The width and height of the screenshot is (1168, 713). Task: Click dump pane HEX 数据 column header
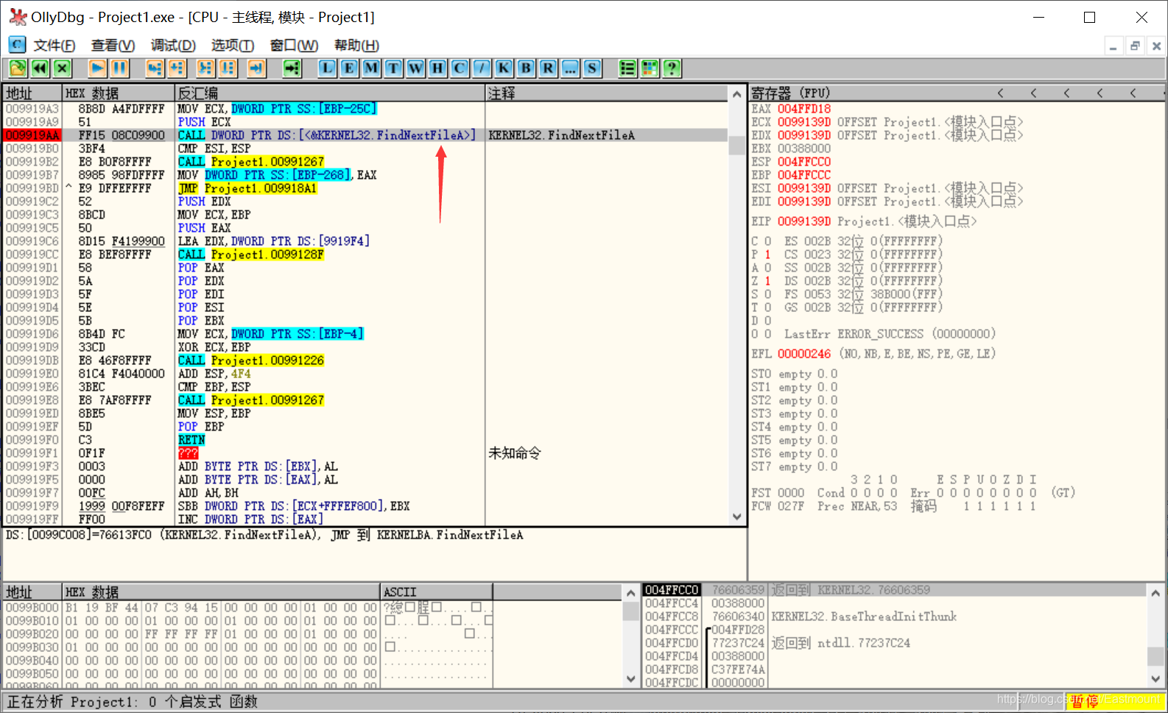pos(221,592)
